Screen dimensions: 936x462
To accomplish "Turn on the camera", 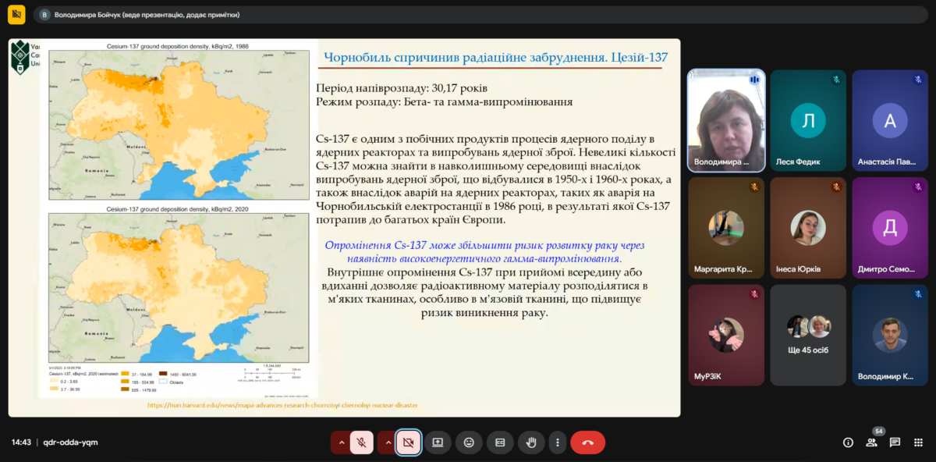I will tap(408, 442).
